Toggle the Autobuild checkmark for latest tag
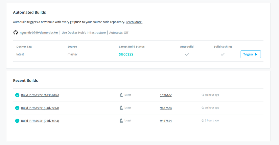 [187, 54]
